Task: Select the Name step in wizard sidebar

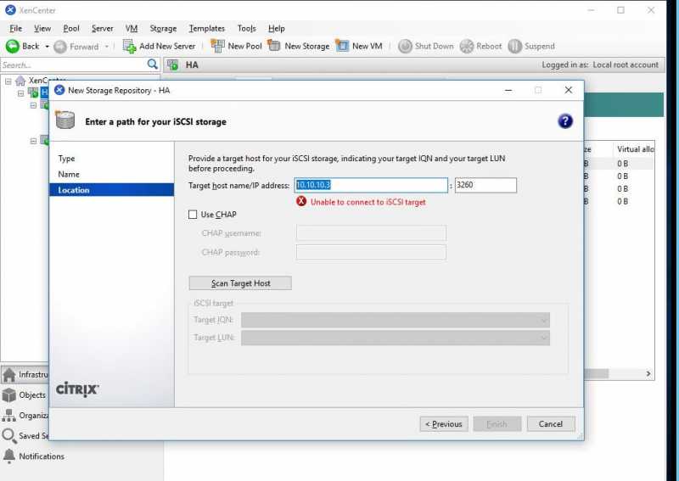Action: [x=69, y=175]
